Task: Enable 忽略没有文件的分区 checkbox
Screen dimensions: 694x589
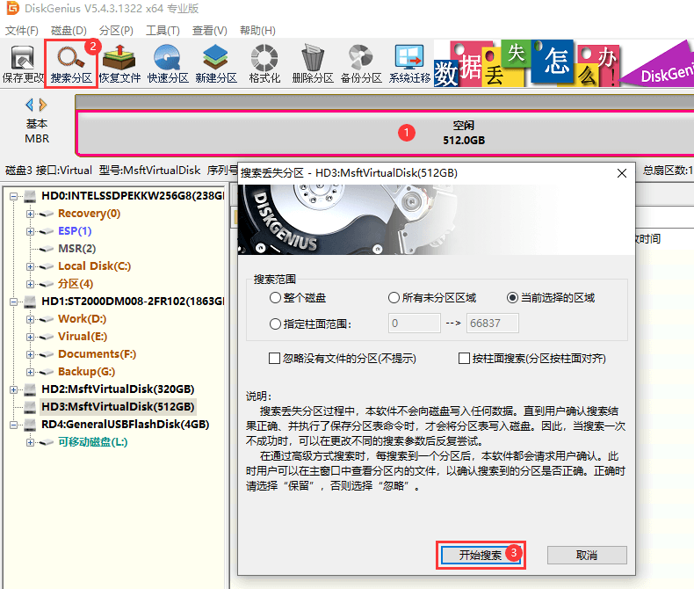Action: (274, 358)
